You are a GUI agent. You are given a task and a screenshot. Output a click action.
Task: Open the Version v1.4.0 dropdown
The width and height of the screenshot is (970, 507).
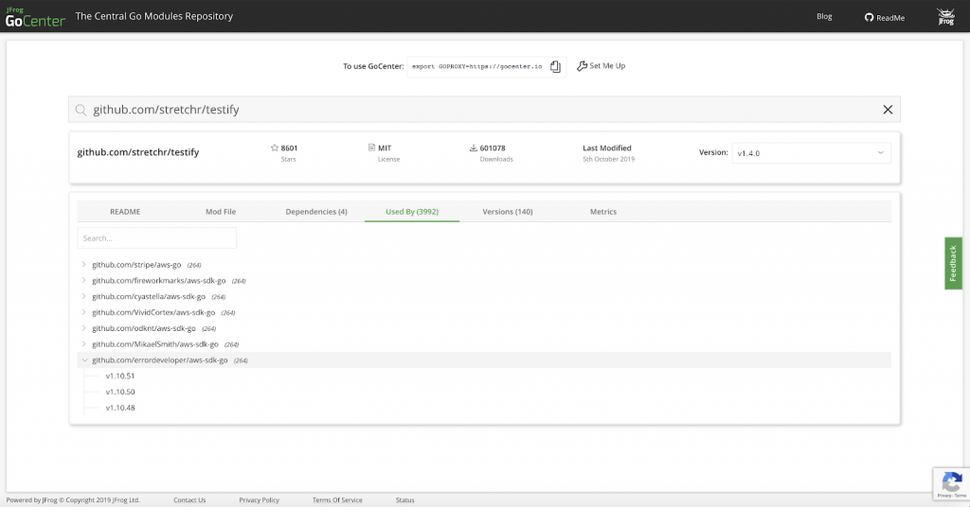point(811,152)
